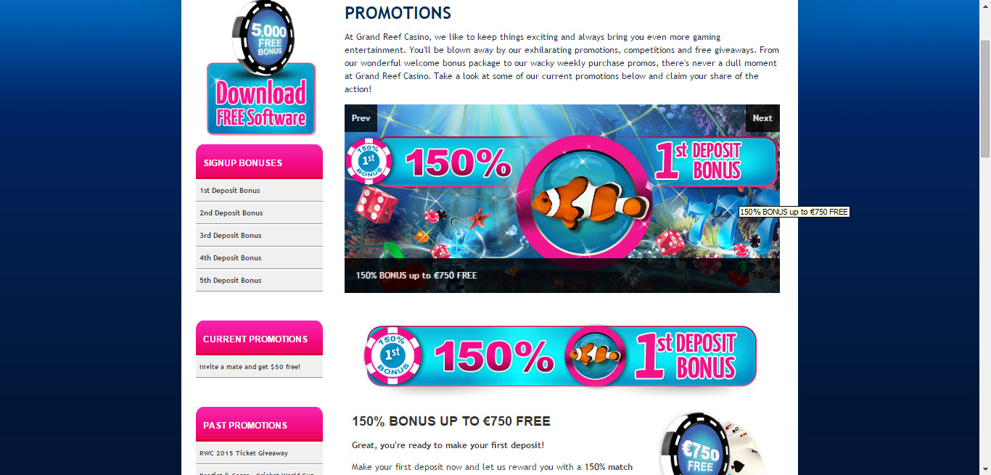Click the Signup Bonuses section header

(x=259, y=162)
